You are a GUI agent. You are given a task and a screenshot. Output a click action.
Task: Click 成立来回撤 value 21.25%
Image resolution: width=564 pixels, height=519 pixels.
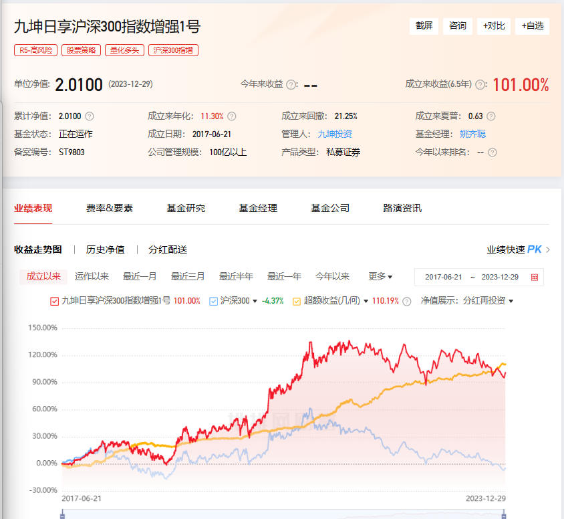(x=346, y=116)
